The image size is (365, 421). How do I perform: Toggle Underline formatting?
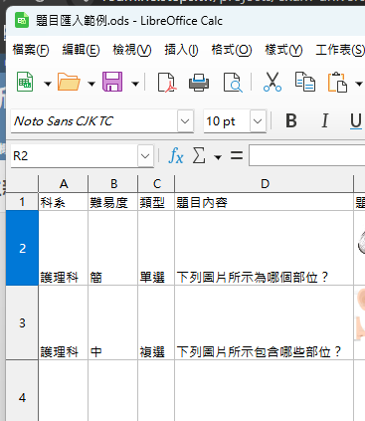pyautogui.click(x=356, y=120)
